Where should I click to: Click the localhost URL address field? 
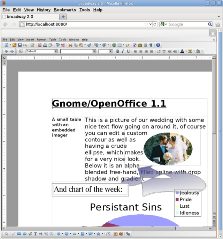click(x=84, y=24)
